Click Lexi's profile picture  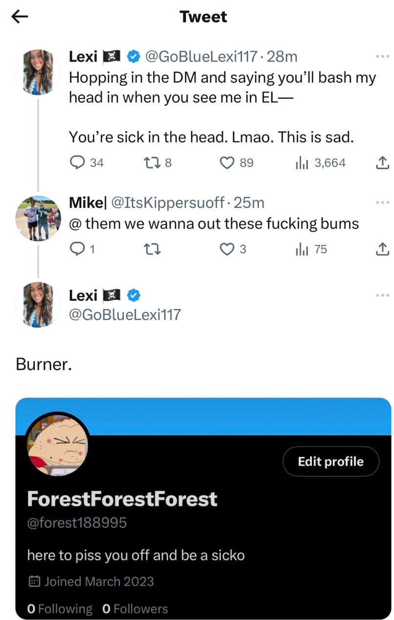click(x=38, y=72)
